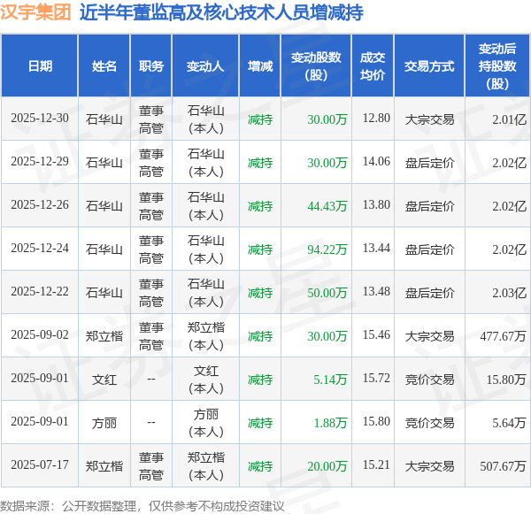This screenshot has height=514, width=531.
Task: Click 竞价交易 in the 方丽 row
Action: [x=429, y=423]
